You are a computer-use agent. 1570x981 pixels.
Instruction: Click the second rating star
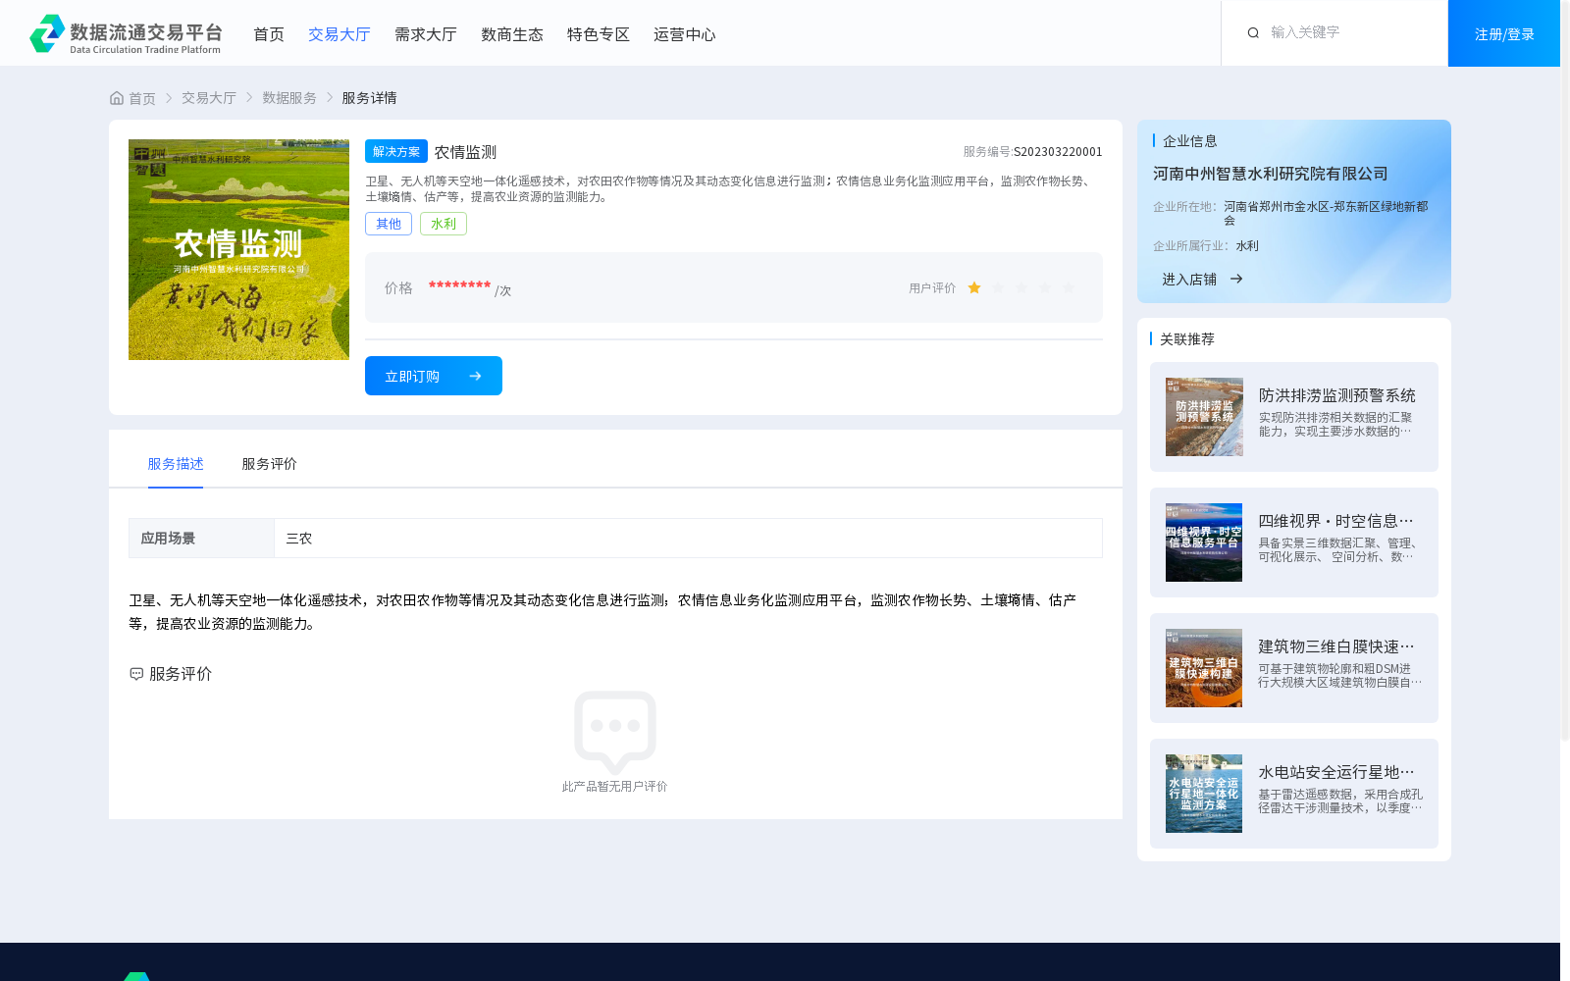click(x=998, y=287)
